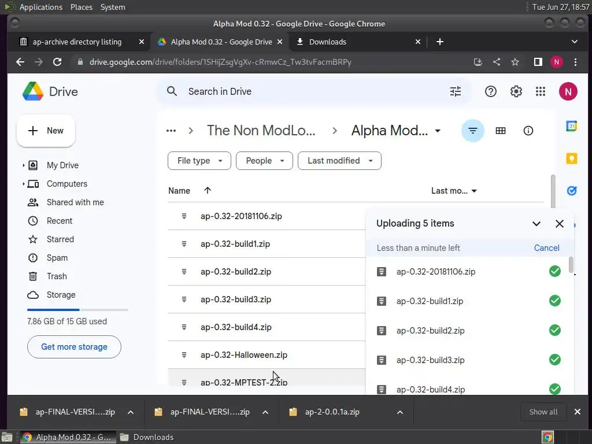Open the Places menu
The width and height of the screenshot is (592, 444).
coord(81,7)
